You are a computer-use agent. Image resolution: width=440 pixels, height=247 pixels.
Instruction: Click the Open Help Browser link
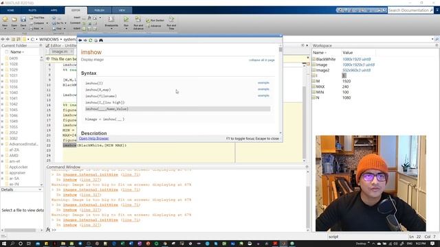pos(93,139)
